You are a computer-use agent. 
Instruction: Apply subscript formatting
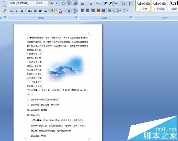pyautogui.click(x=35, y=11)
